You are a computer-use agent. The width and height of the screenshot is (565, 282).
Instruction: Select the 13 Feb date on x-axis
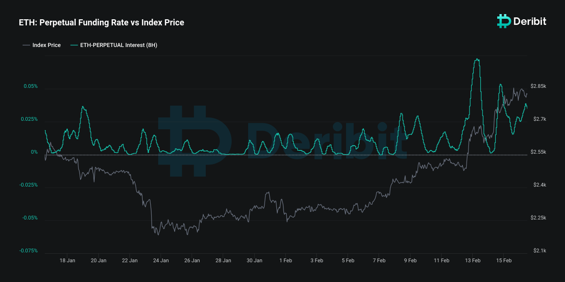[472, 260]
